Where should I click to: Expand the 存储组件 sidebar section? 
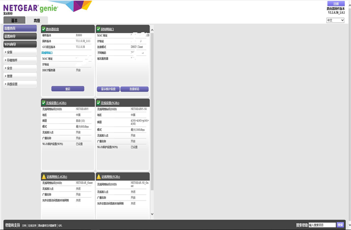pyautogui.click(x=19, y=60)
